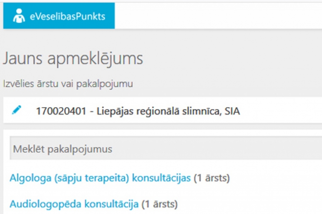Click the (1 ārsts) label after Audiologopēda
Image resolution: width=322 pixels, height=214 pixels.
click(159, 204)
